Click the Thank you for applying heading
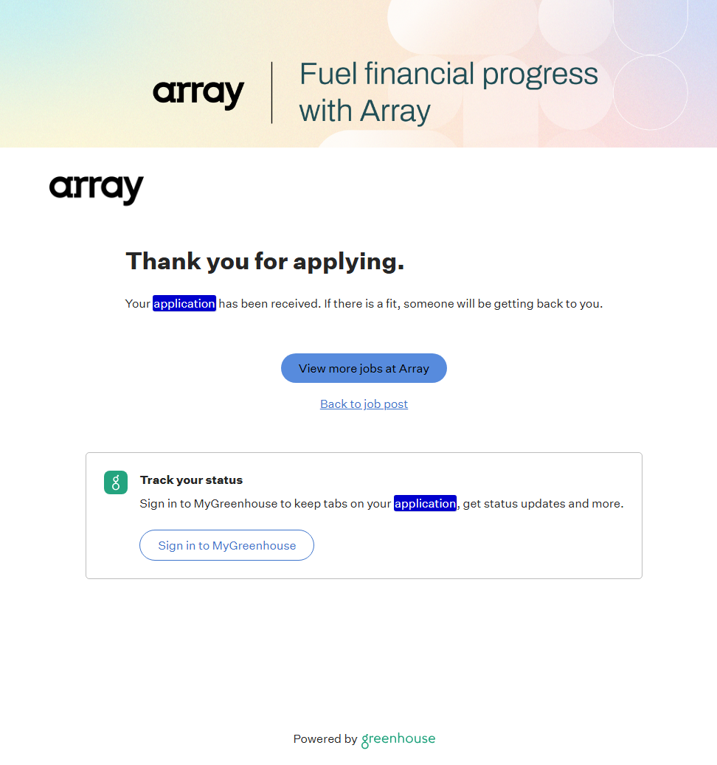Image resolution: width=717 pixels, height=765 pixels. pos(265,261)
